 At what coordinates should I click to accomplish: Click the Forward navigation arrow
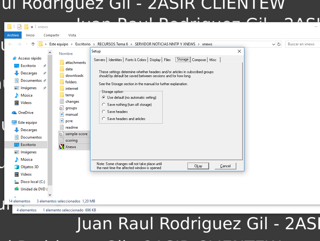pyautogui.click(x=19, y=44)
